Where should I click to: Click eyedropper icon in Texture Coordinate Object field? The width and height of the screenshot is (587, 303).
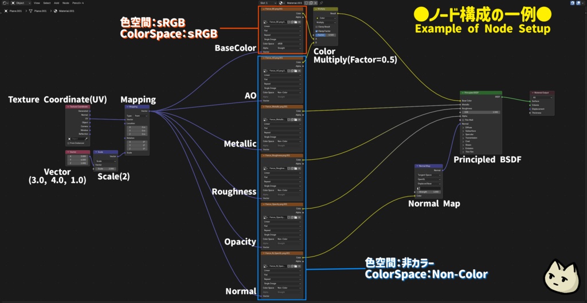(86, 139)
